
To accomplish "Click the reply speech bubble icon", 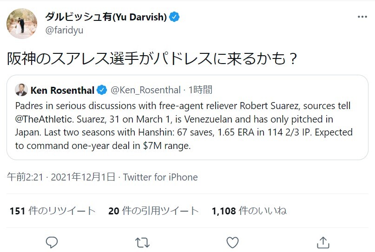I will 52,242.
